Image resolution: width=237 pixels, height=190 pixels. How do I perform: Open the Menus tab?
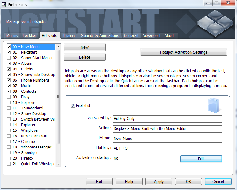pos(12,36)
